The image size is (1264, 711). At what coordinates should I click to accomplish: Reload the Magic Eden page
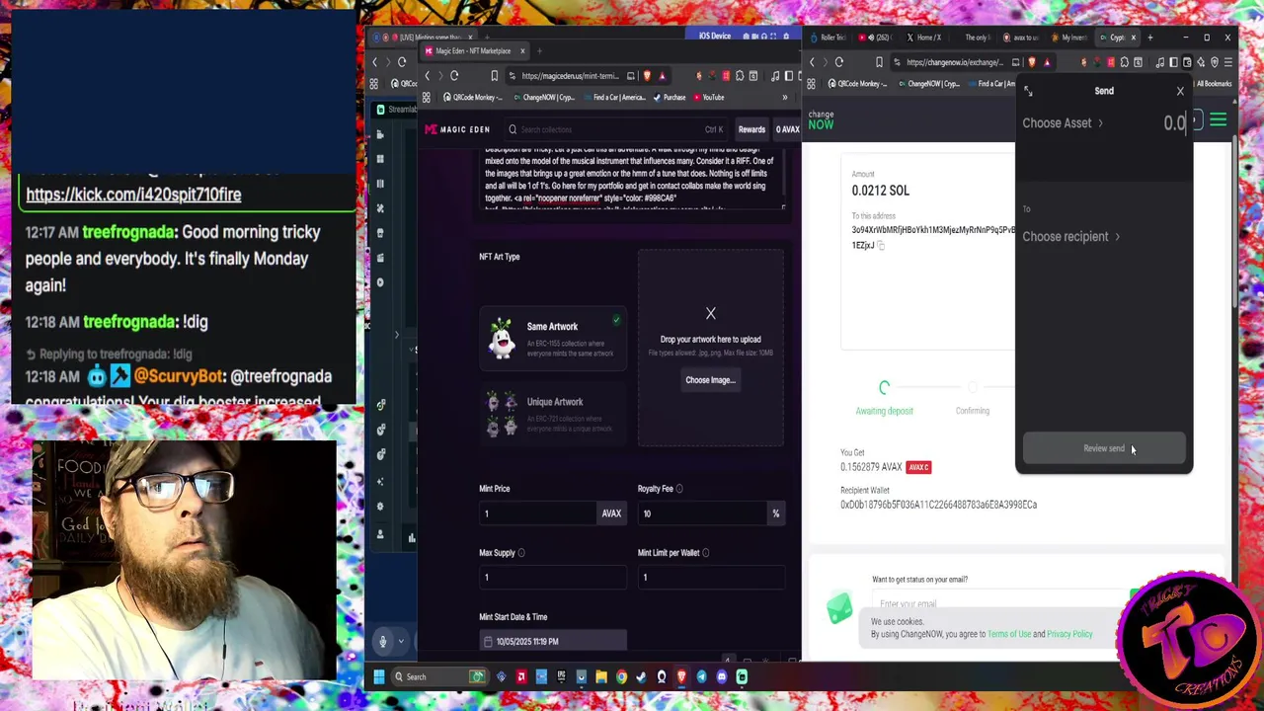tap(454, 76)
